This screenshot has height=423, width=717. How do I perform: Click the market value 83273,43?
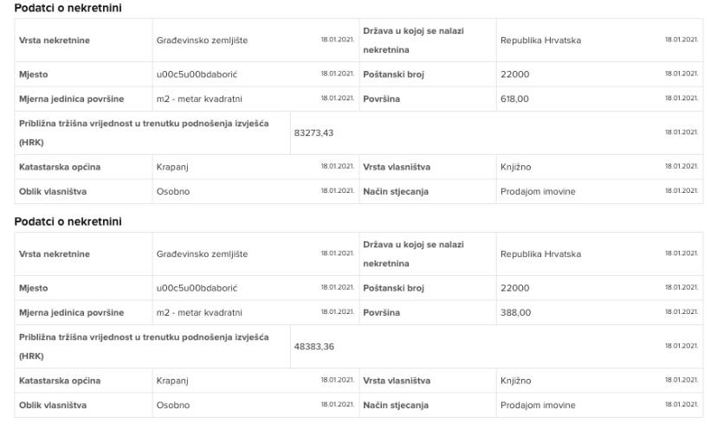coord(313,132)
